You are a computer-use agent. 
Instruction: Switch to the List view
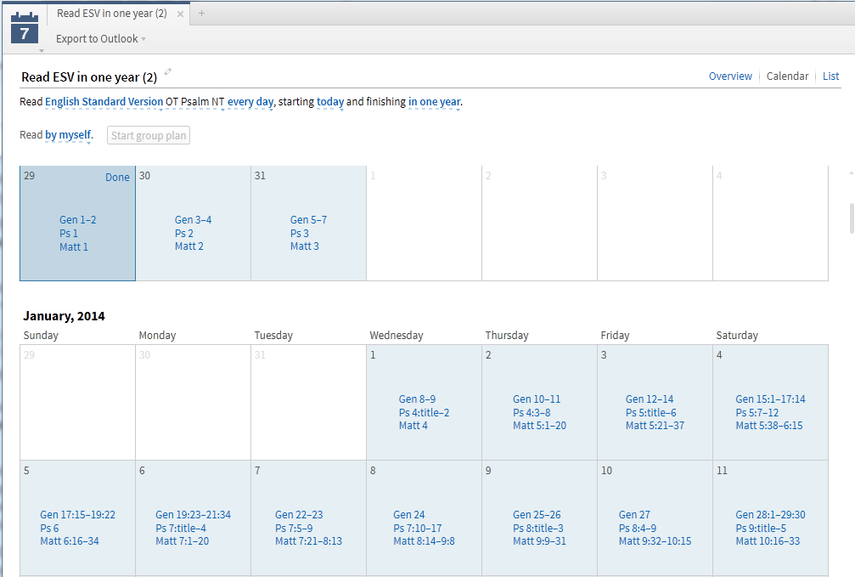point(830,76)
